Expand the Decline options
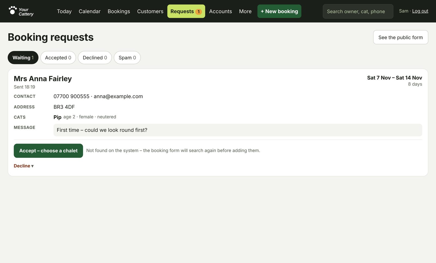The width and height of the screenshot is (436, 263). (24, 166)
